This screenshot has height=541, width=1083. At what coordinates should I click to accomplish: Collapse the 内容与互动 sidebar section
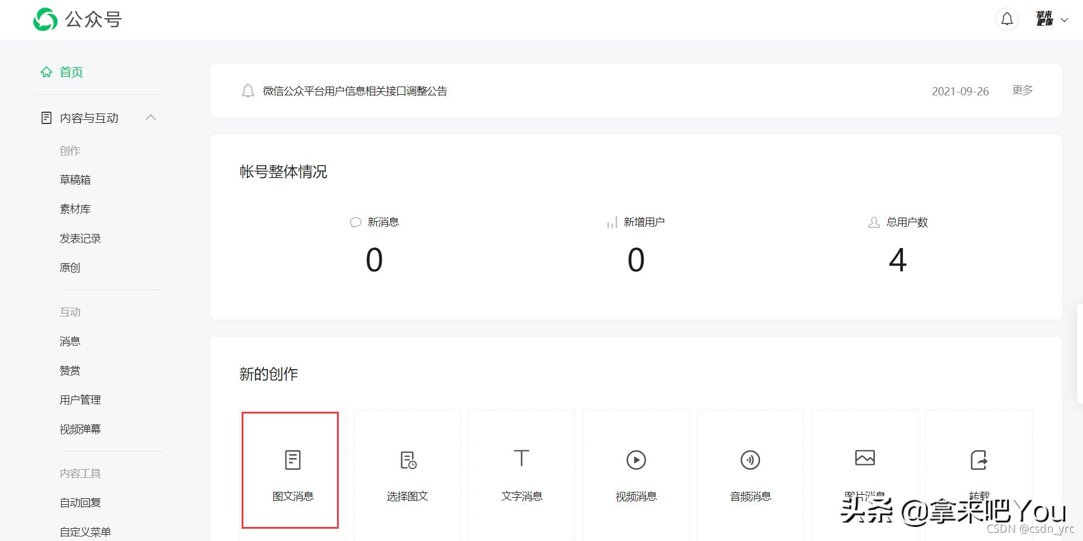[152, 118]
